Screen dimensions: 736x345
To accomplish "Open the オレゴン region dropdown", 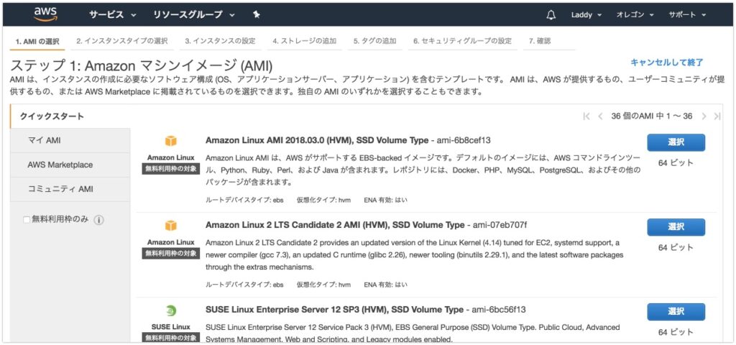I will point(635,14).
